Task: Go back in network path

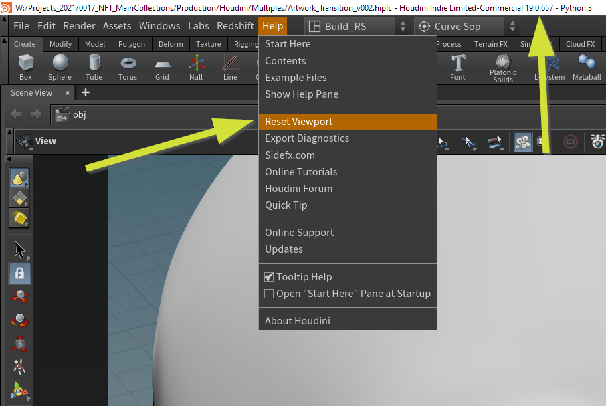Action: click(16, 114)
